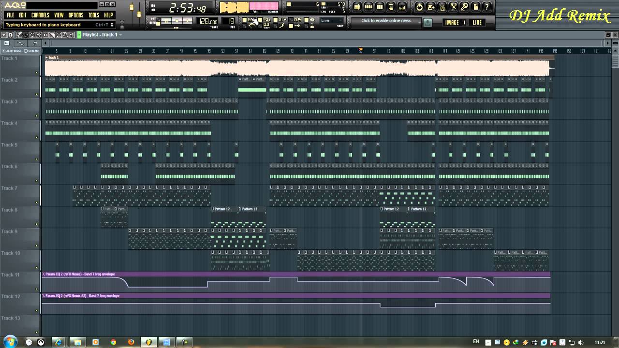619x348 pixels.
Task: Select the select tool in playlist toolbar
Action: (x=59, y=35)
